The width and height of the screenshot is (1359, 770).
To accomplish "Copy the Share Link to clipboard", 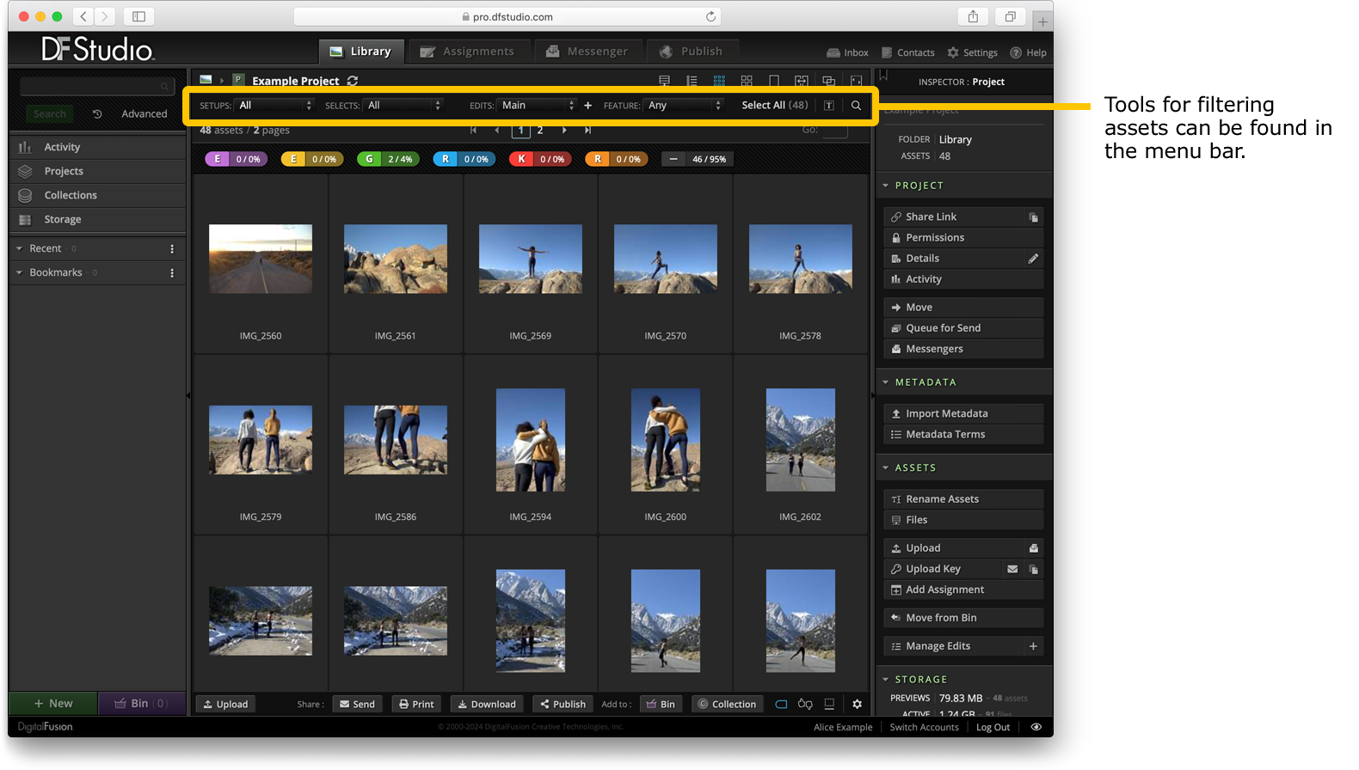I will click(x=1034, y=217).
